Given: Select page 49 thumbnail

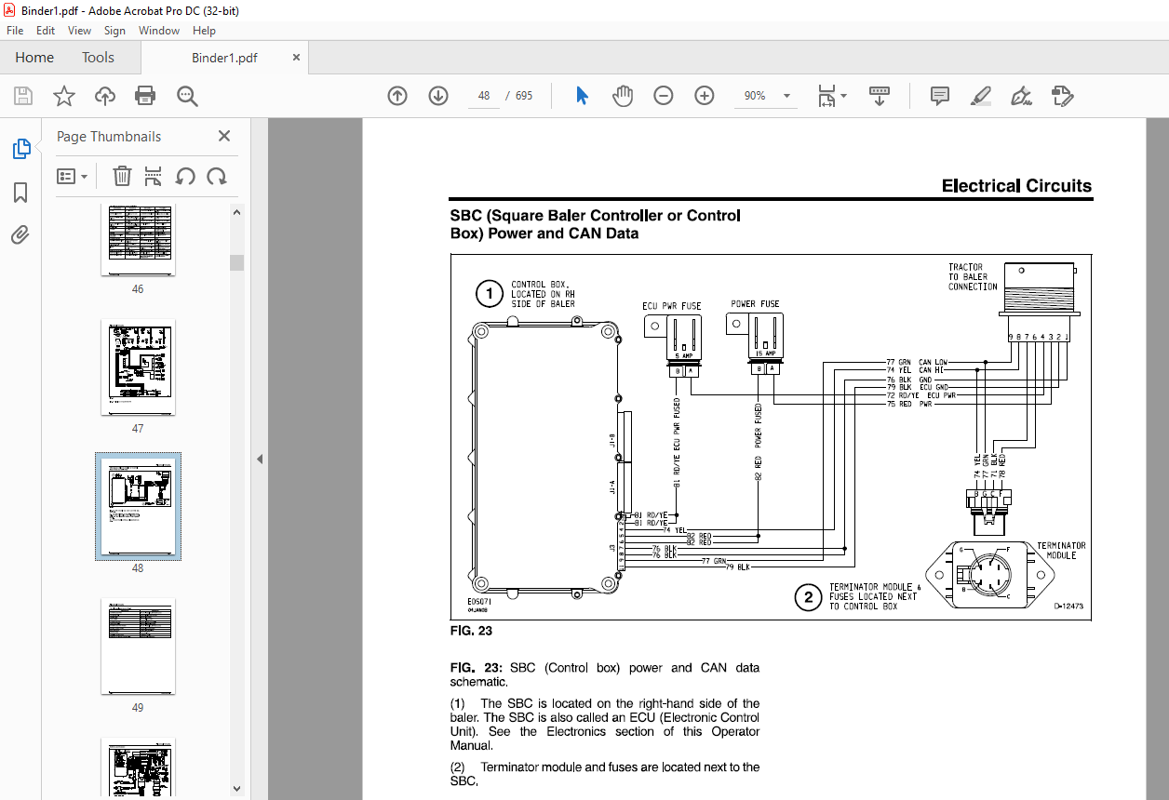Looking at the screenshot, I should click(138, 647).
